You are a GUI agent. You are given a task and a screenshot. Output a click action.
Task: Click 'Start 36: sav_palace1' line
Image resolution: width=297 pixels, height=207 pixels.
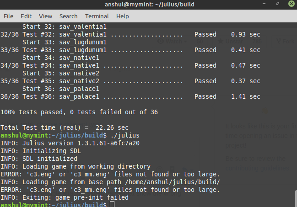coord(61,89)
